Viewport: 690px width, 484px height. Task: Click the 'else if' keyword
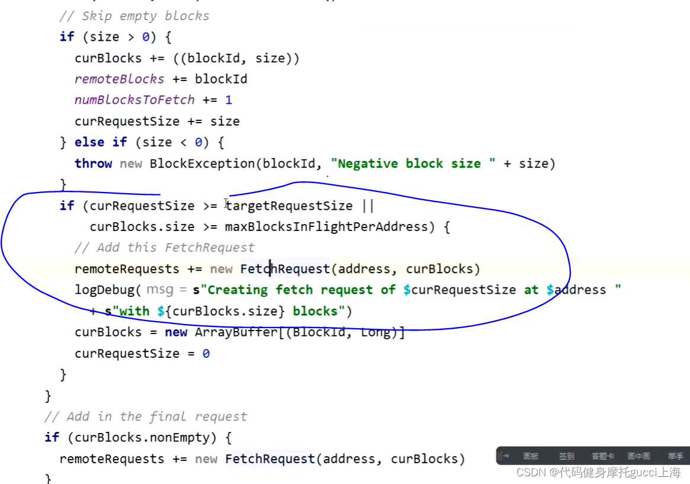[100, 142]
